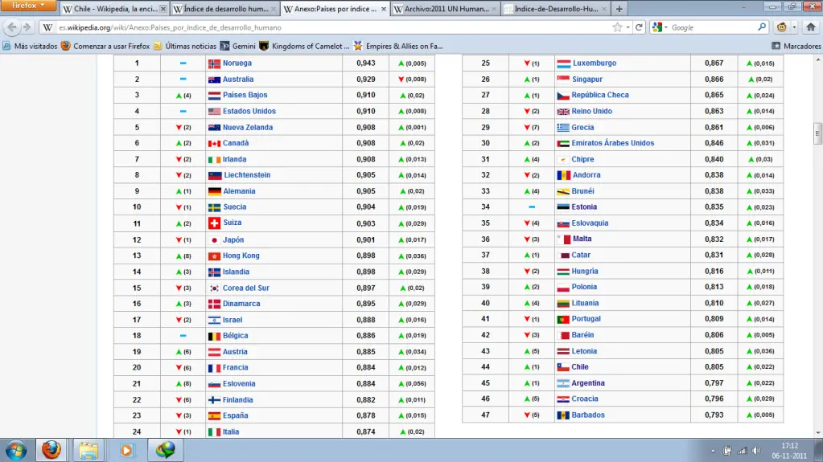The image size is (823, 462).
Task: Click the vertical scrollbar thumb on the page
Action: 817,133
